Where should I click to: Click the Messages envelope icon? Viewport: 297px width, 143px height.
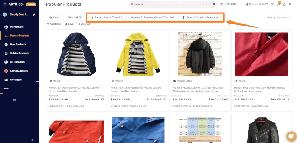[6, 80]
